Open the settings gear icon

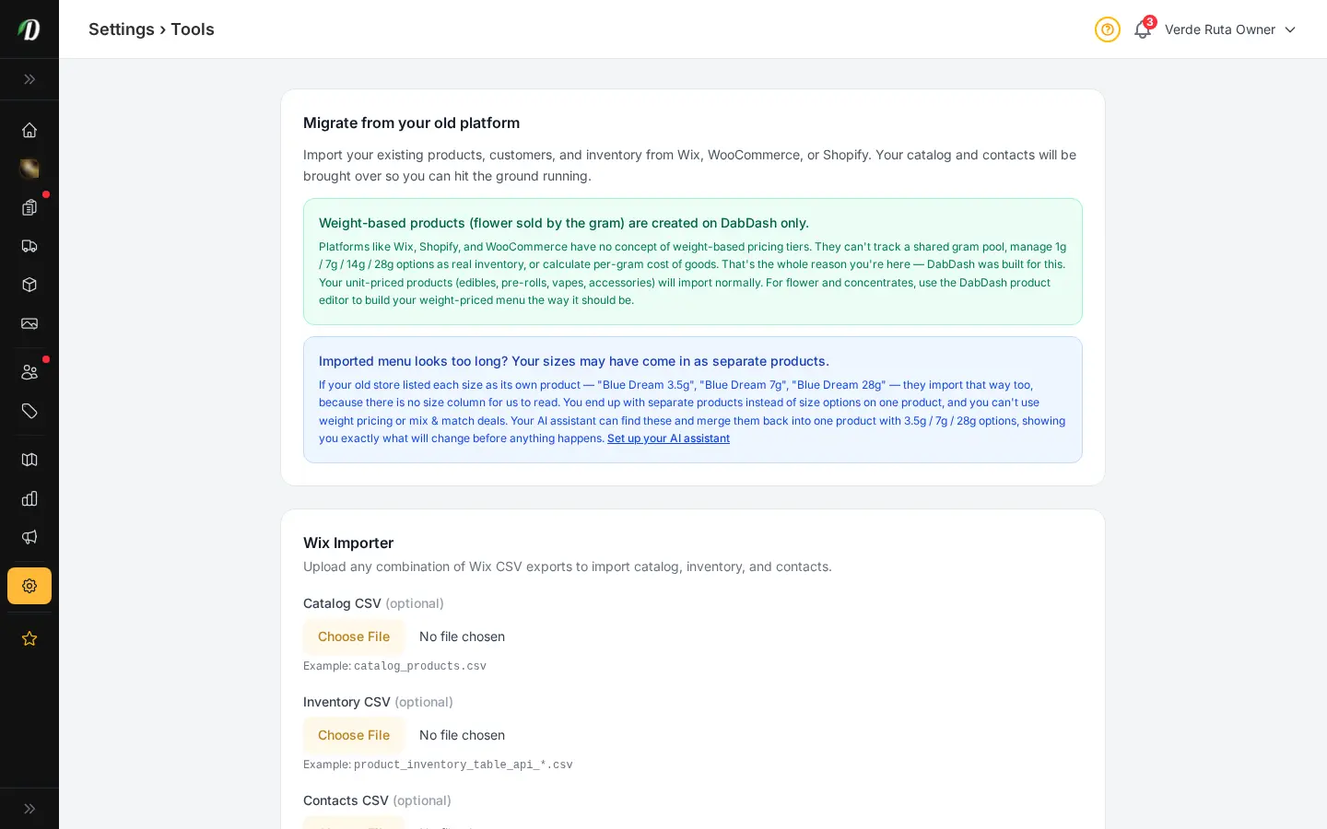(x=29, y=586)
